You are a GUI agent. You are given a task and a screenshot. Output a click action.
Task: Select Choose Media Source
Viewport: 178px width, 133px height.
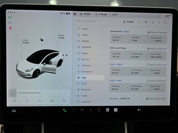click(30, 93)
